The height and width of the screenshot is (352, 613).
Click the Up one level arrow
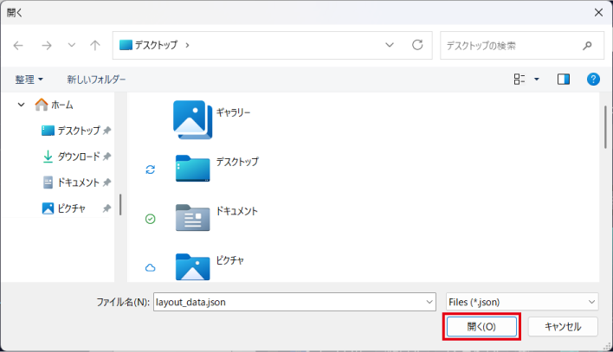coord(95,45)
